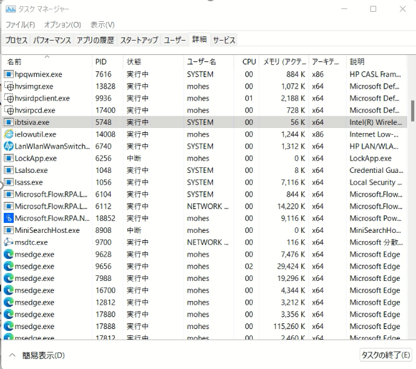Screen dimensions: 416x369
Task: Click Edge icon for msedge PID 12812
Action: click(x=9, y=302)
